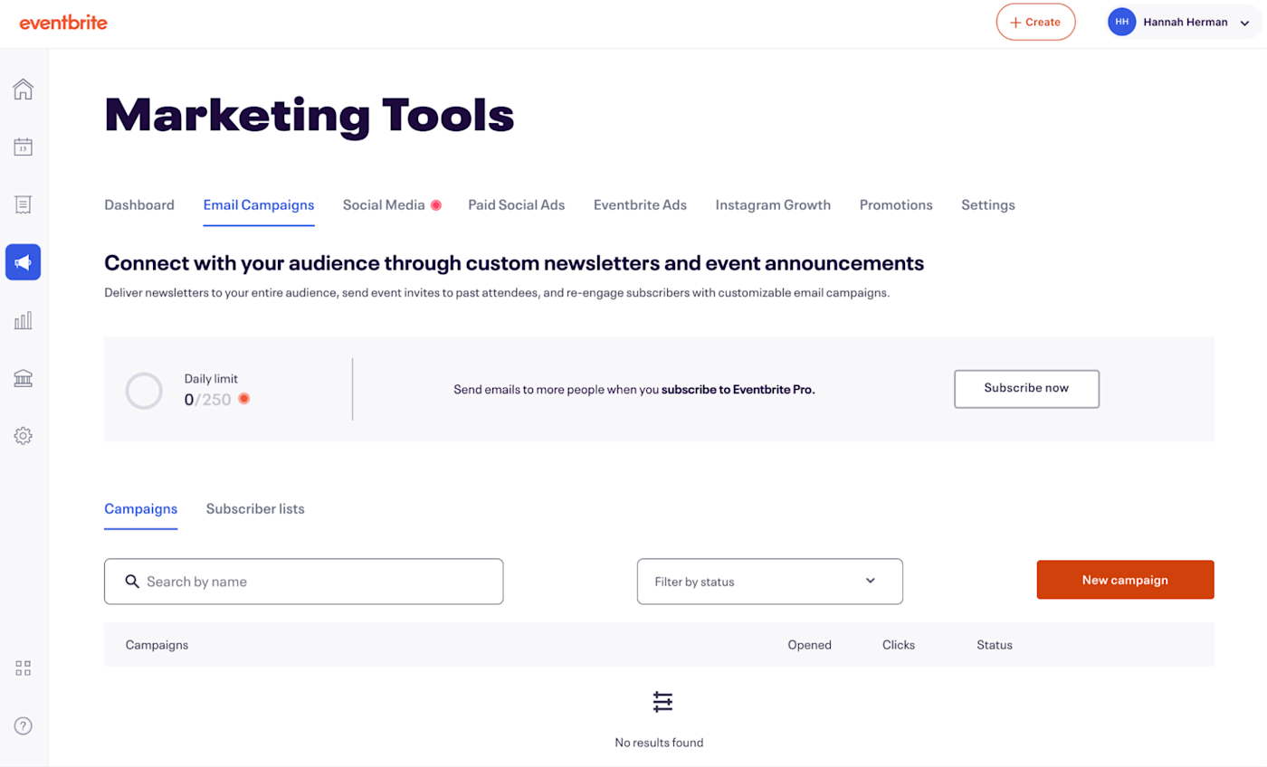
Task: Click the Status column header
Action: click(995, 645)
